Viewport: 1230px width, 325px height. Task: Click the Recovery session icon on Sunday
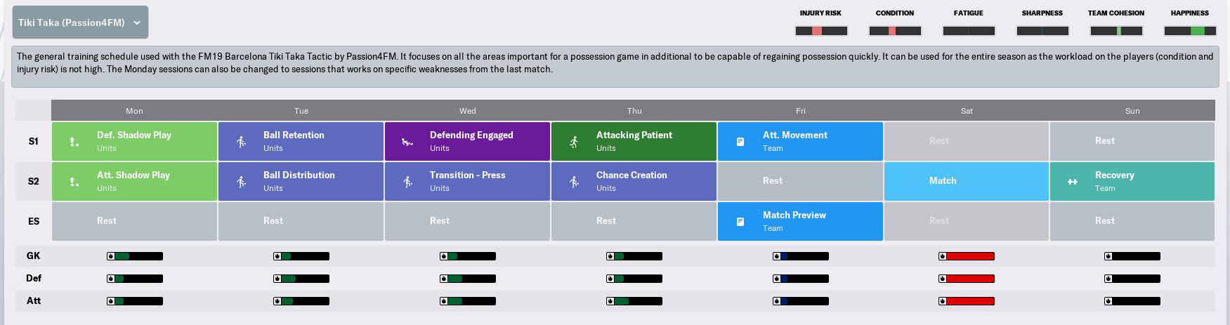tap(1073, 182)
